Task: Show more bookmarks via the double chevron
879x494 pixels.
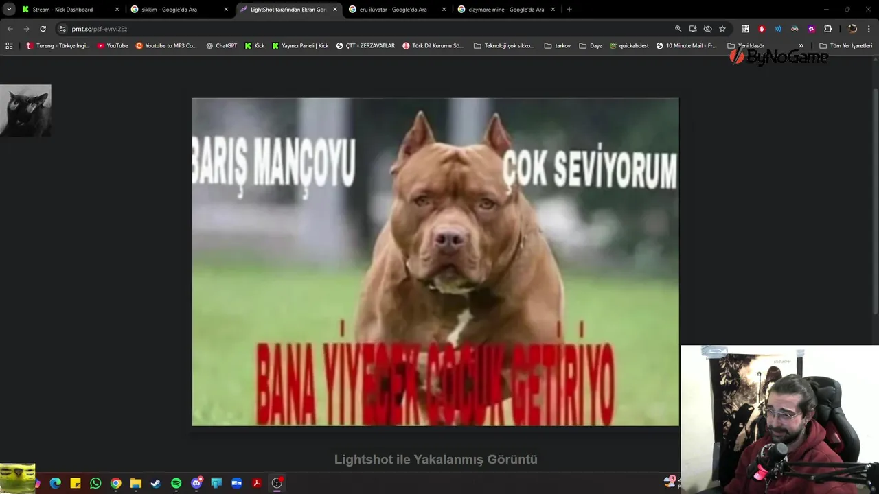Action: [801, 46]
